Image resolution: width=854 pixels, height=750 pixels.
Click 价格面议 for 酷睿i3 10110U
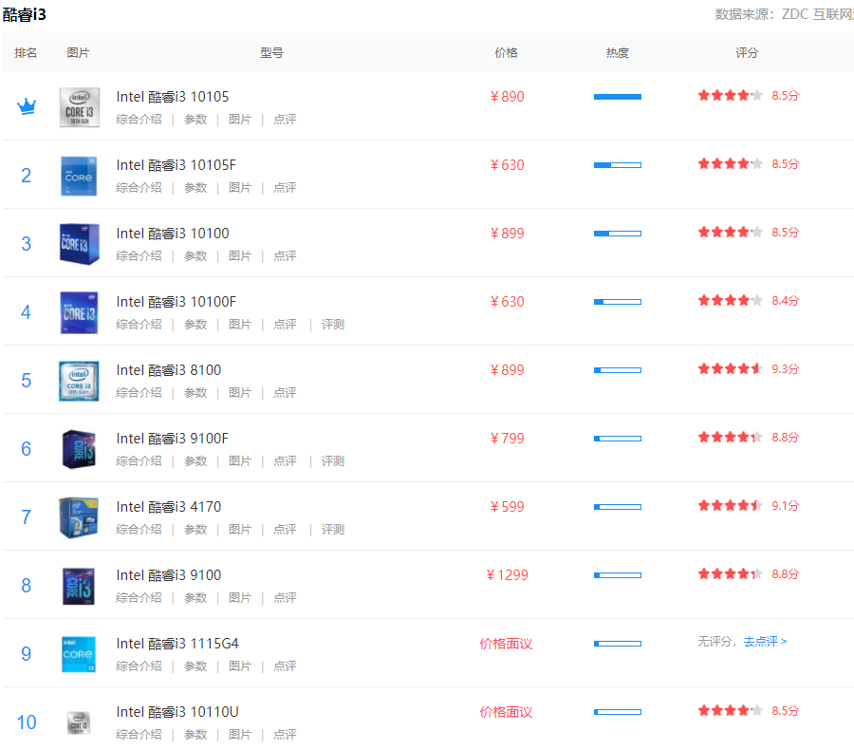pyautogui.click(x=506, y=712)
